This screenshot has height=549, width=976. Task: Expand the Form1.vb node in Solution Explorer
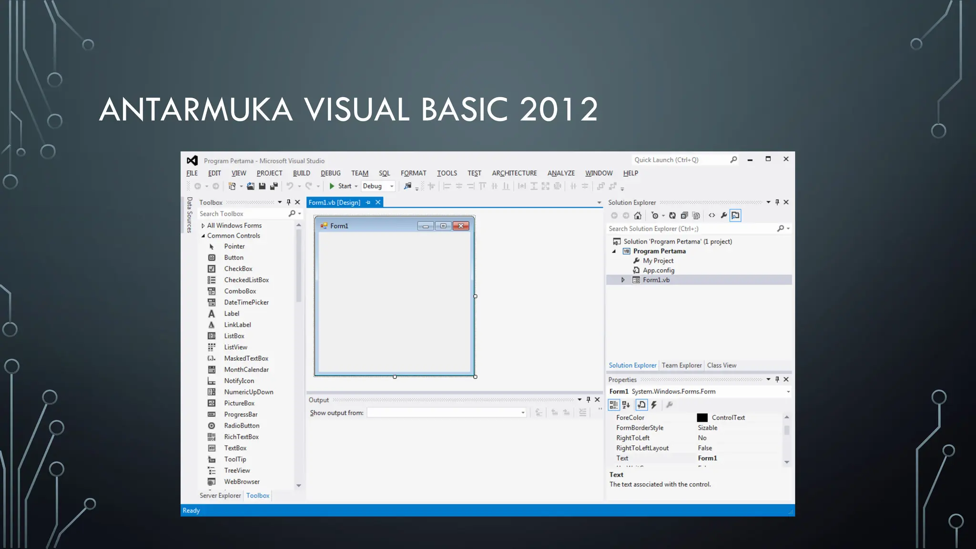point(623,280)
